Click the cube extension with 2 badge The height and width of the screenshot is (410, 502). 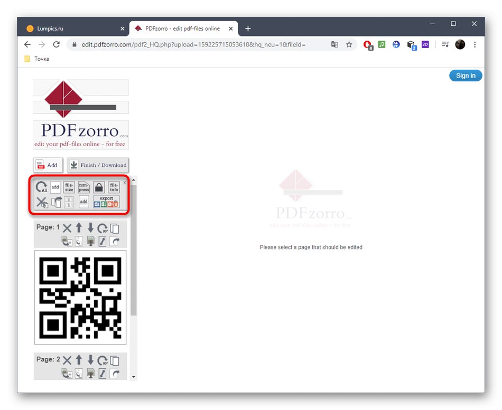412,45
